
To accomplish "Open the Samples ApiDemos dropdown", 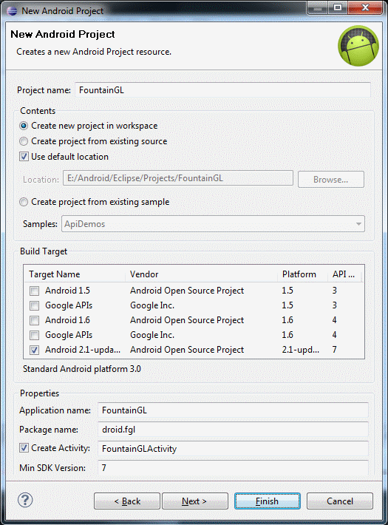I will 213,223.
